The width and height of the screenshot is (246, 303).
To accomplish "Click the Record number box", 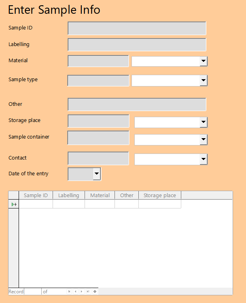I will (32, 291).
